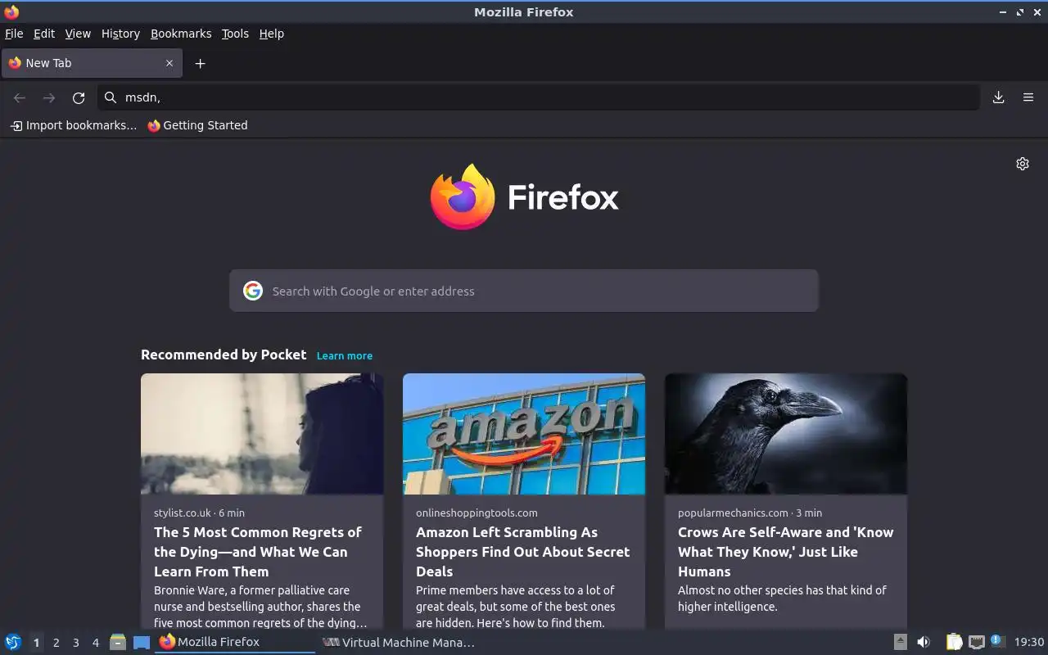1048x655 pixels.
Task: Click the forward navigation arrow
Action: (x=49, y=97)
